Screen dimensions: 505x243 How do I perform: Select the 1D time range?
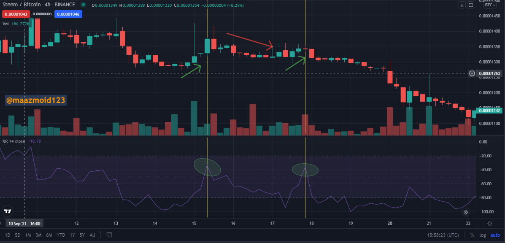[x=8, y=235]
